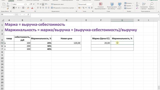160x90 pixels.
Task: Click the AutoSum sigma icon
Action: click(137, 3)
